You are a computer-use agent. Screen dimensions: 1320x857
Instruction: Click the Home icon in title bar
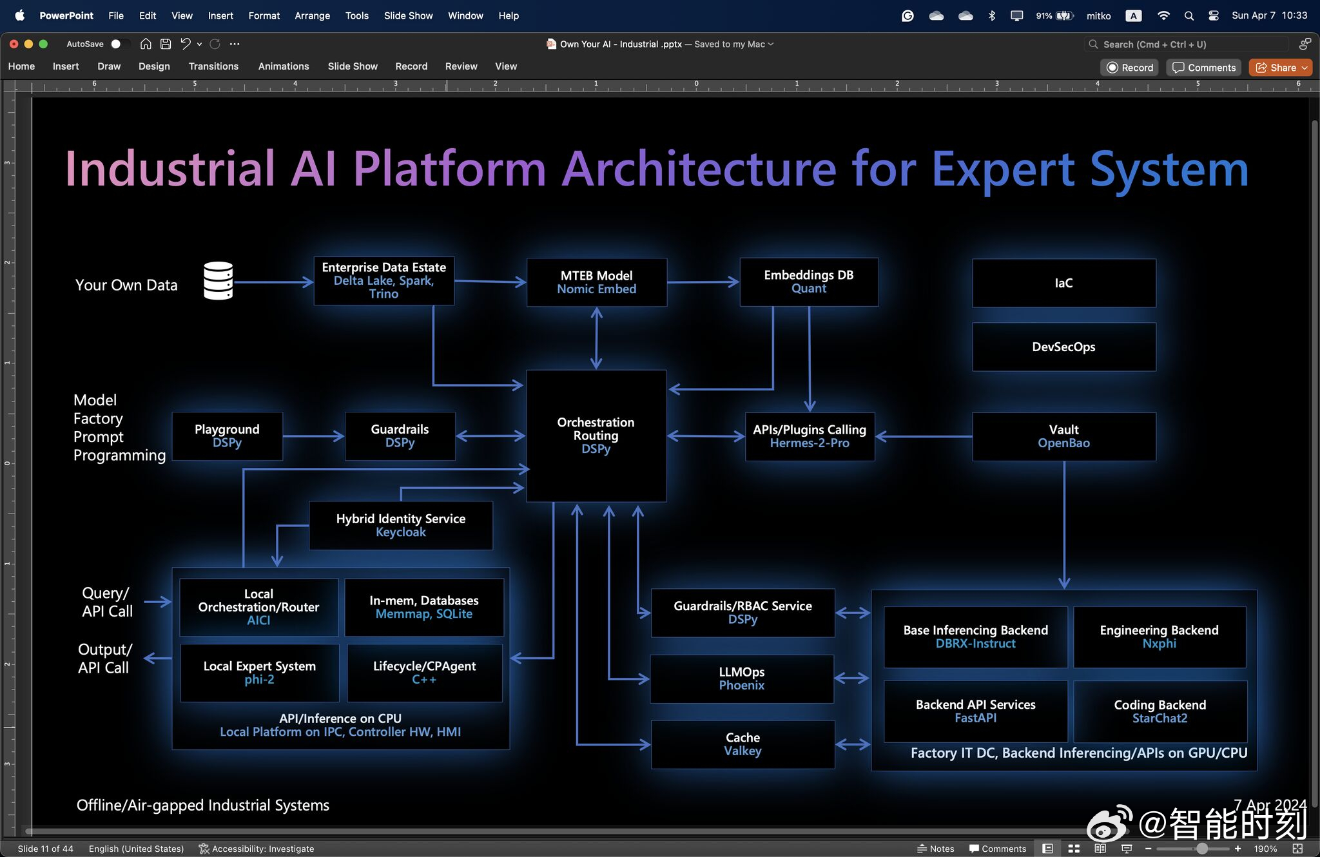click(146, 44)
